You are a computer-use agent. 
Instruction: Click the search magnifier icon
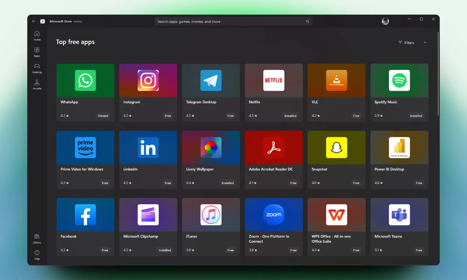307,22
